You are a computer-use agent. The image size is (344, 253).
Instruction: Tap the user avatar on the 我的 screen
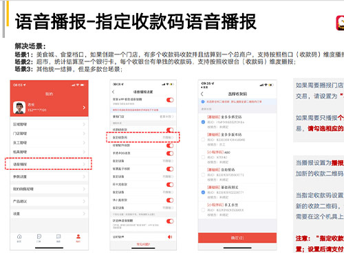19,108
